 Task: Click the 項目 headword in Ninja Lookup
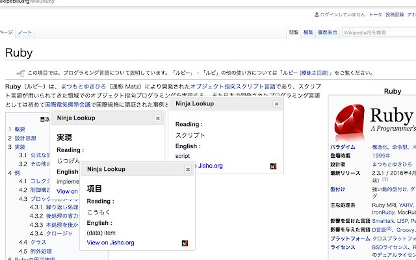[94, 188]
